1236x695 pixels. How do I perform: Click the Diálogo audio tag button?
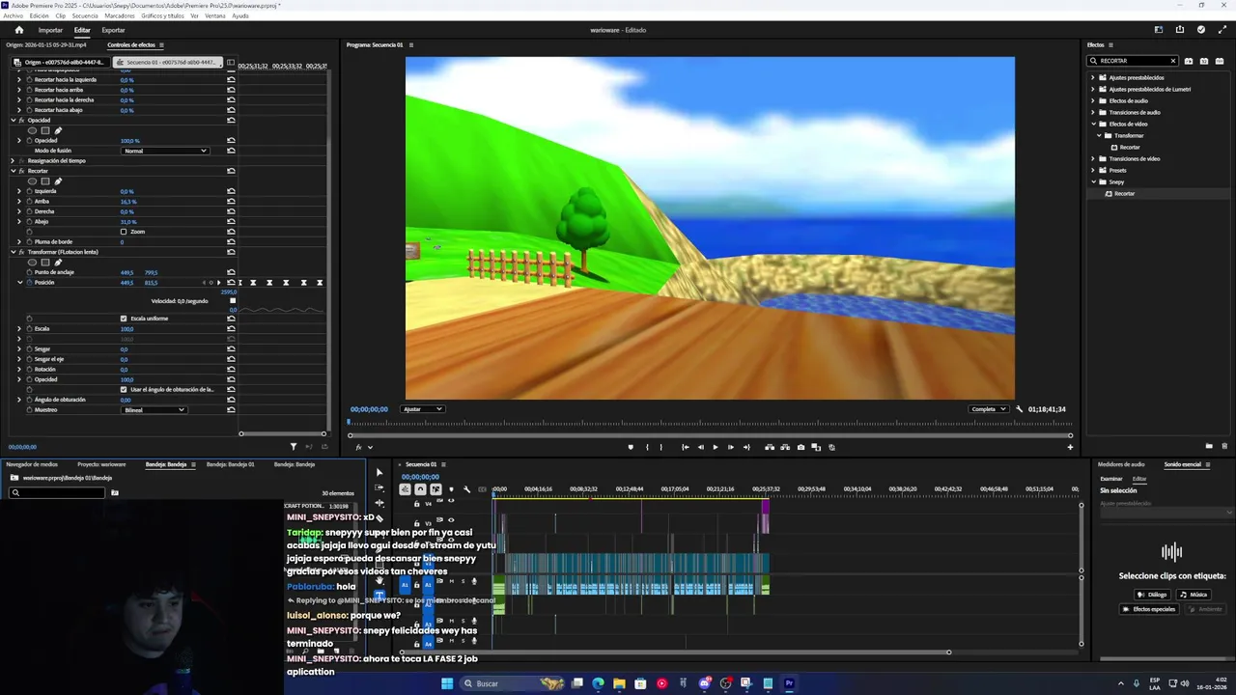tap(1151, 595)
